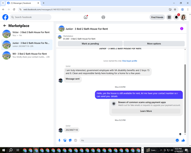Select the Messenger | Facebook tab
Image resolution: width=191 pixels, height=153 pixels.
click(x=23, y=3)
